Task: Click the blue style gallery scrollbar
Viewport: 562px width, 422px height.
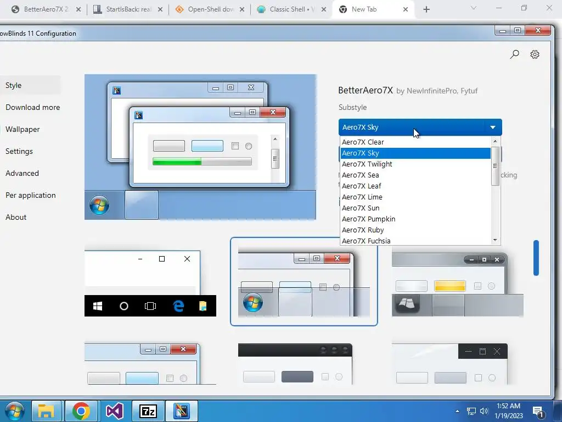Action: [536, 258]
